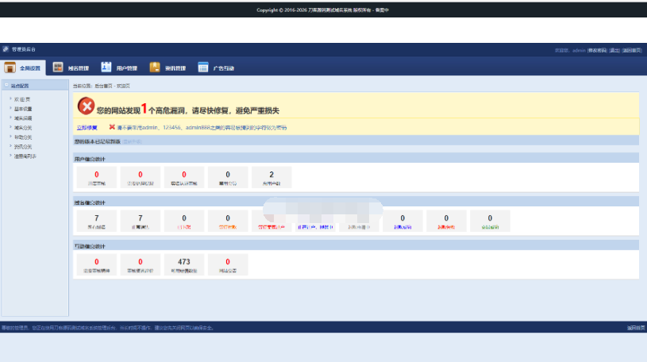Expand the 基本设置 sidebar tree item
Screen dimensions: 647x362
pyautogui.click(x=10, y=108)
